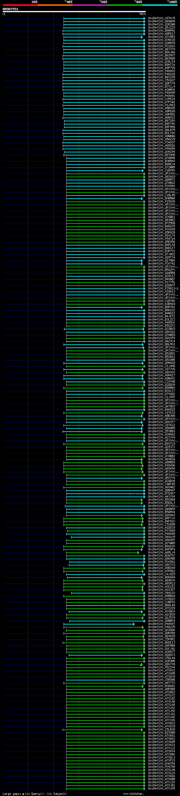Image resolution: width=180 pixels, height=796 pixels.
Task: Click hit label UniRef100_C6TK33
Action: point(161,413)
